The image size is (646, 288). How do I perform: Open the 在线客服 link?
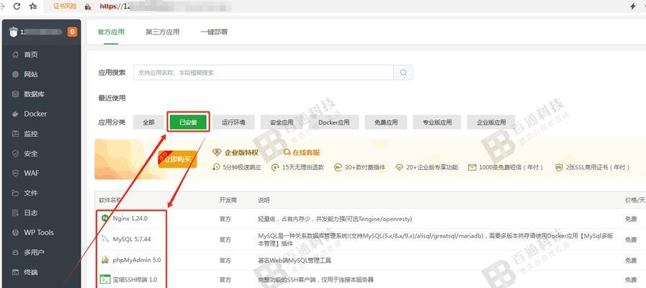pyautogui.click(x=306, y=153)
